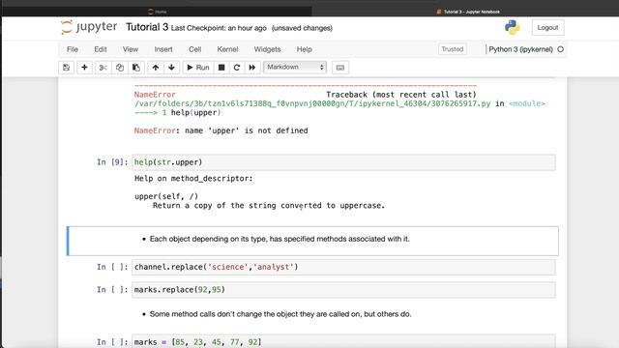The image size is (619, 348).
Task: Cut the selected cells with the scissors icon
Action: (103, 68)
